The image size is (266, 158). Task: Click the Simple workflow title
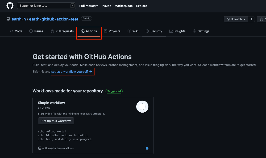coord(51,103)
